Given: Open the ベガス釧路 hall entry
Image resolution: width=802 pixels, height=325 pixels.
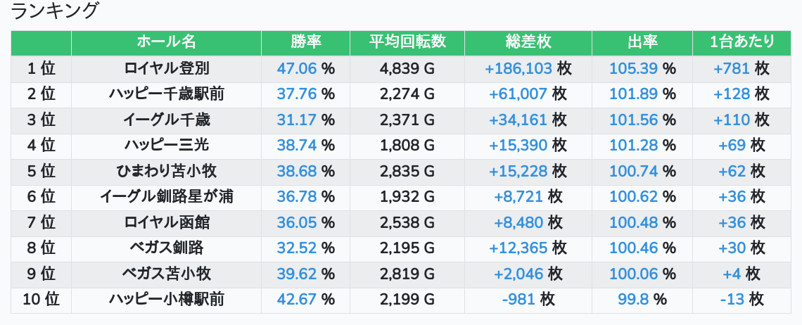Looking at the screenshot, I should coord(166,248).
